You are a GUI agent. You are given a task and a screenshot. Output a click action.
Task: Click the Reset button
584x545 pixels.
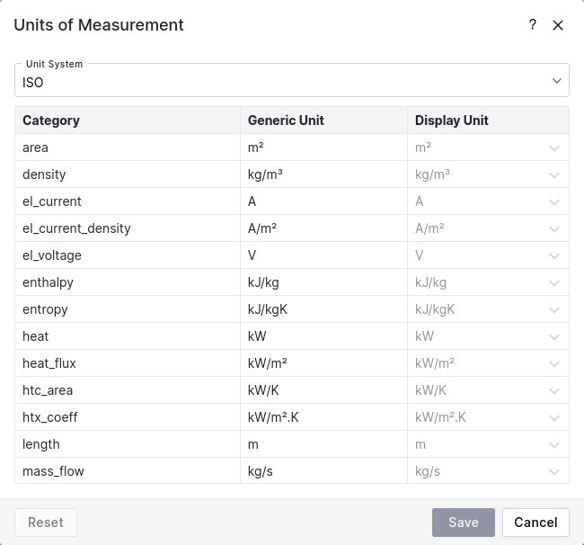tap(46, 523)
